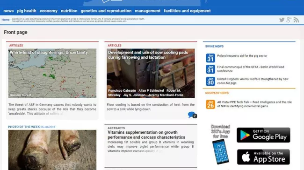This screenshot has height=170, width=304.
Task: Open United Kingdom animal welfare news item
Action: click(x=253, y=81)
